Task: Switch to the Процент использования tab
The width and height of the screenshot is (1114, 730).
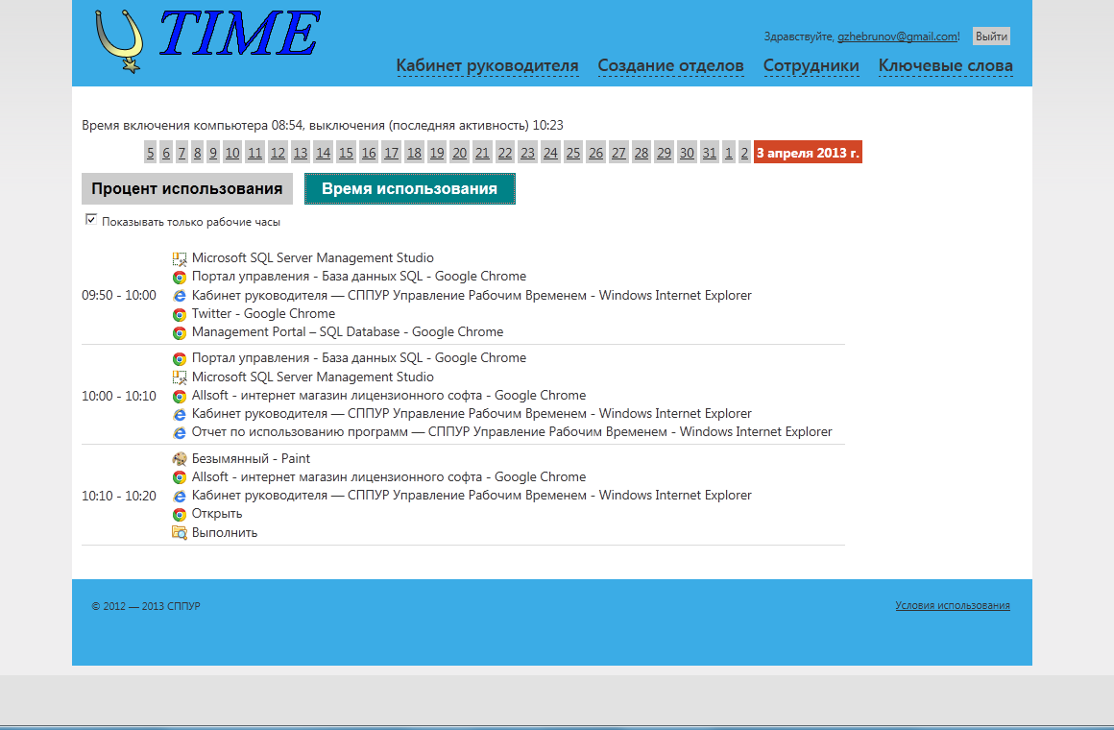Action: tap(187, 188)
